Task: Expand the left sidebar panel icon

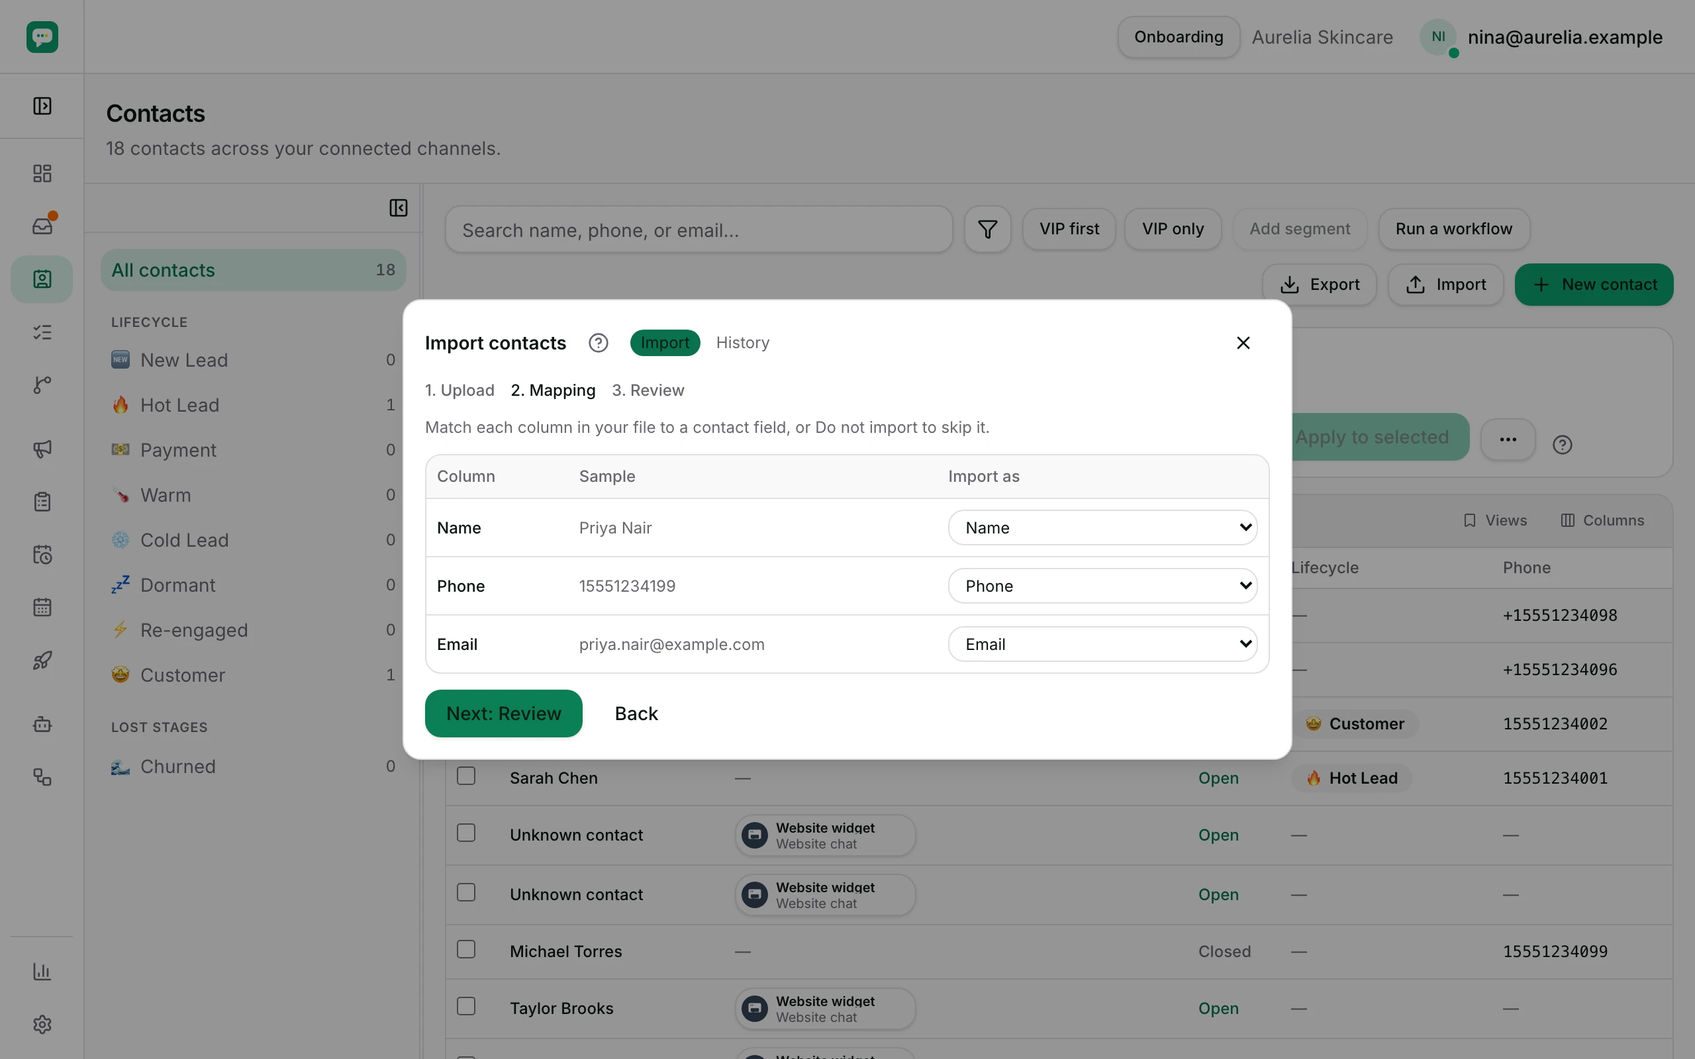Action: (42, 106)
